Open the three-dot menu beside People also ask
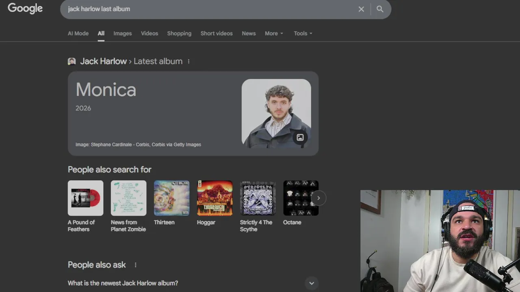This screenshot has height=292, width=520. (135, 265)
